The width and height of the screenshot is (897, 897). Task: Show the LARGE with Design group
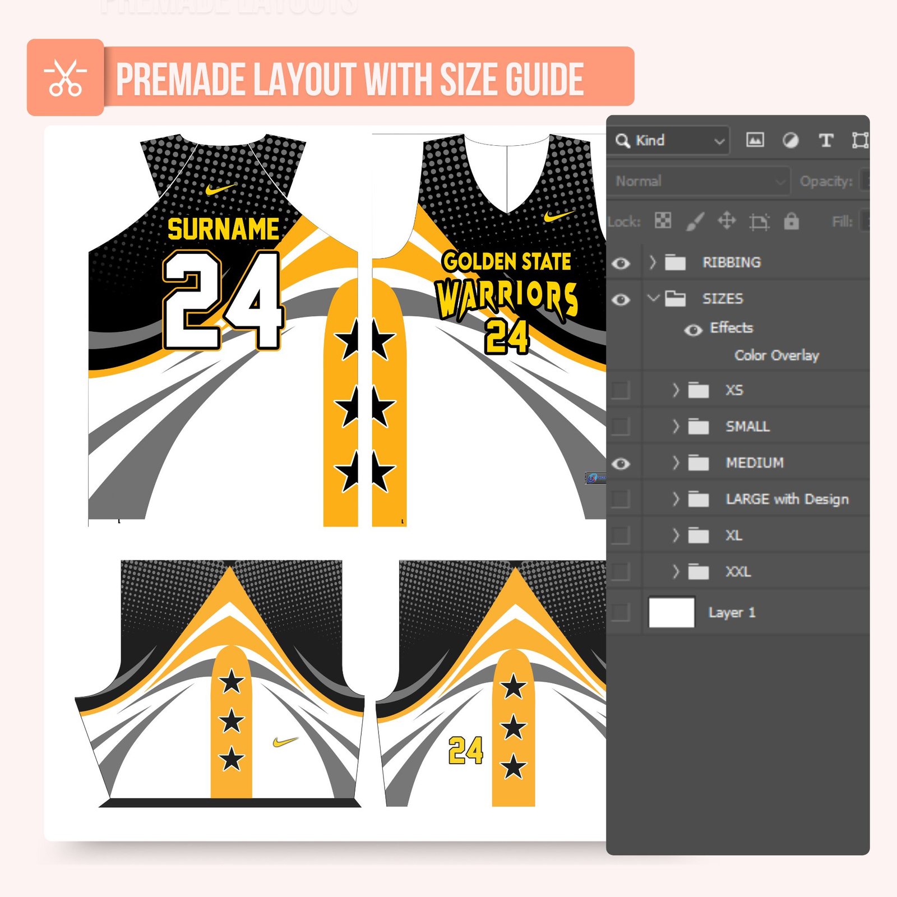click(621, 499)
